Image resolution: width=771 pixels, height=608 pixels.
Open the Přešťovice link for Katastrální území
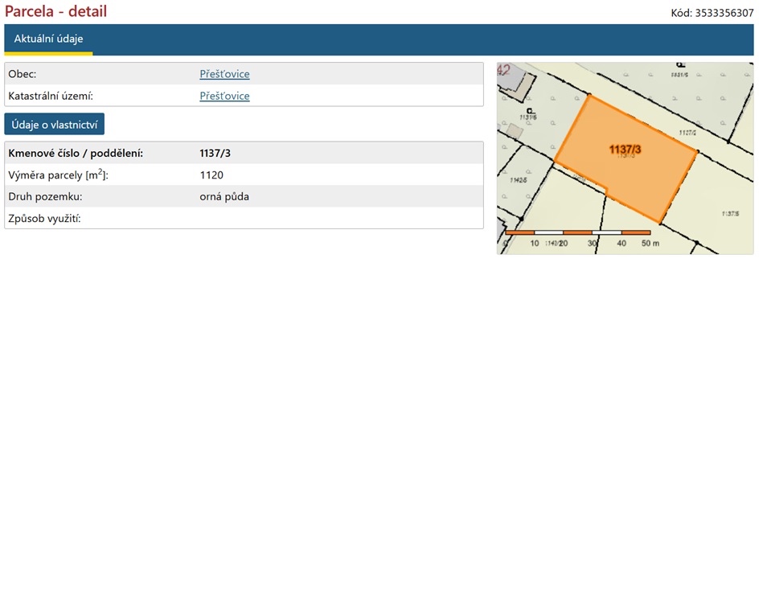pyautogui.click(x=224, y=96)
